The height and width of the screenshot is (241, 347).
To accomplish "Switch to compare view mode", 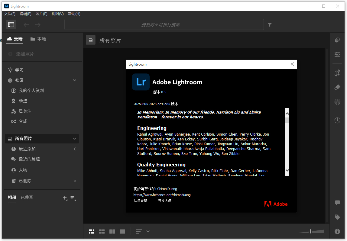I will 112,231.
